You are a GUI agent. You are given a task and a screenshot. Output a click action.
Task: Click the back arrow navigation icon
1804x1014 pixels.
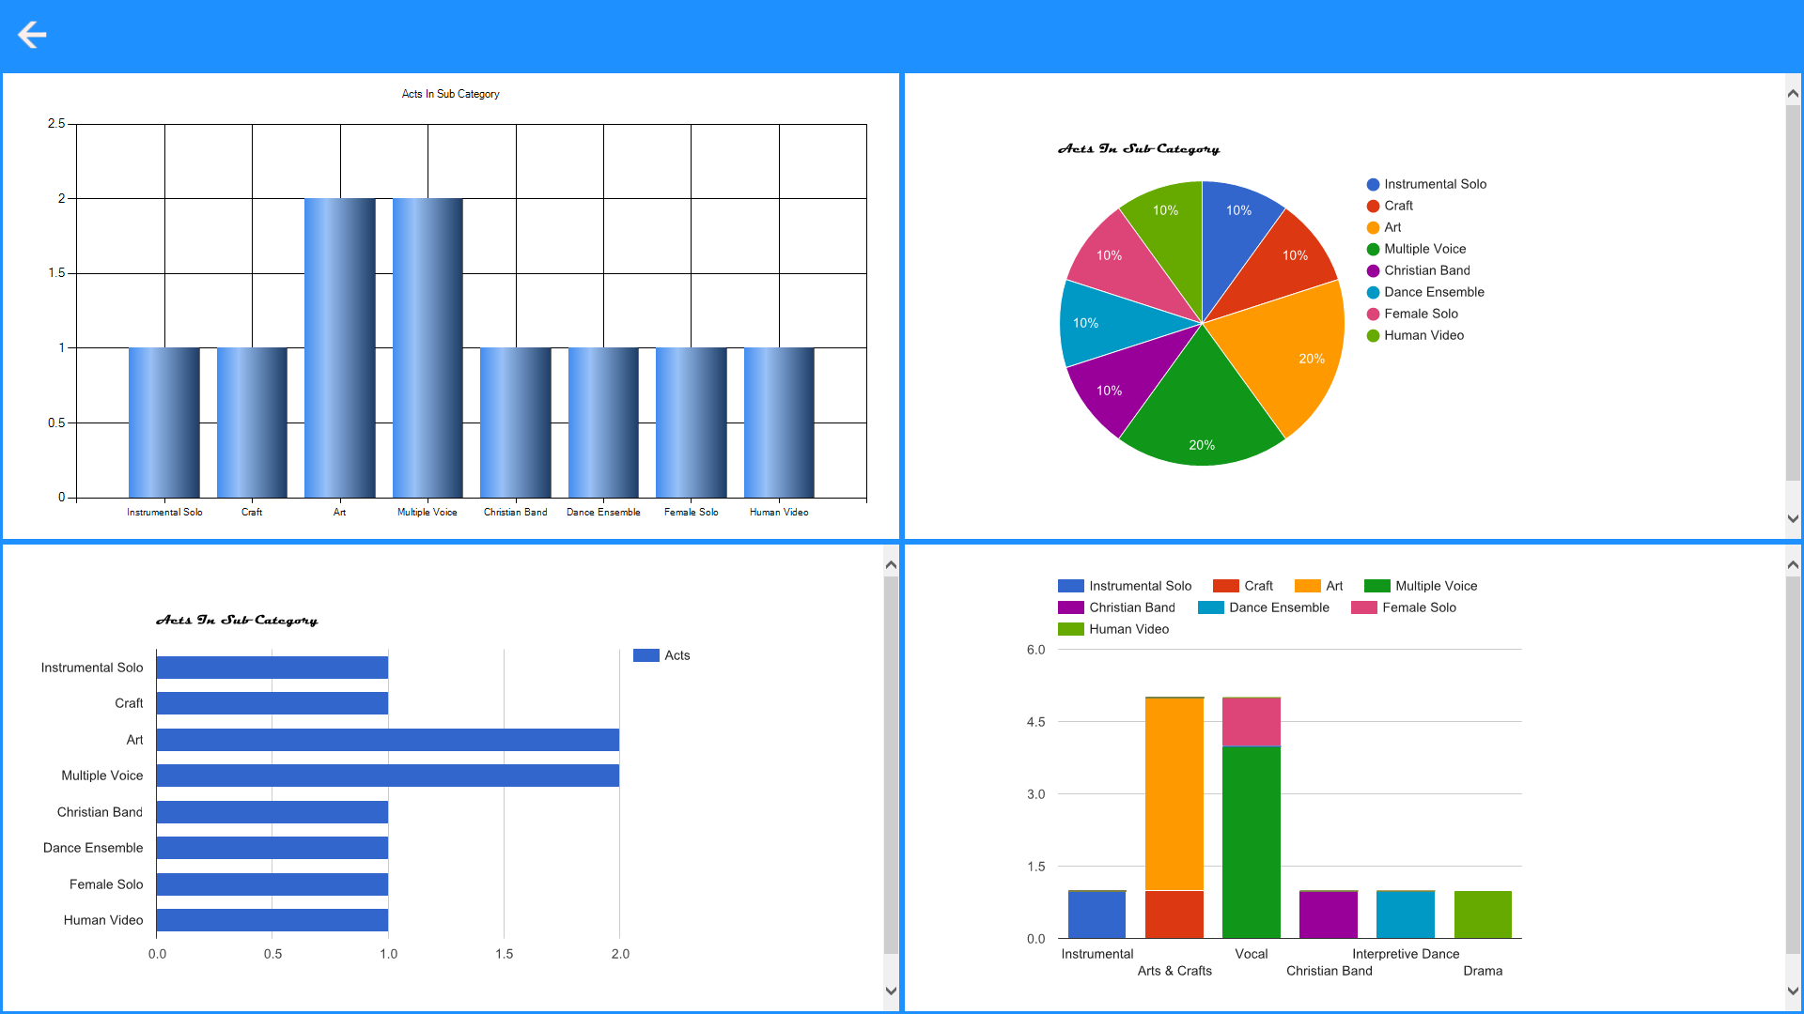pyautogui.click(x=34, y=35)
